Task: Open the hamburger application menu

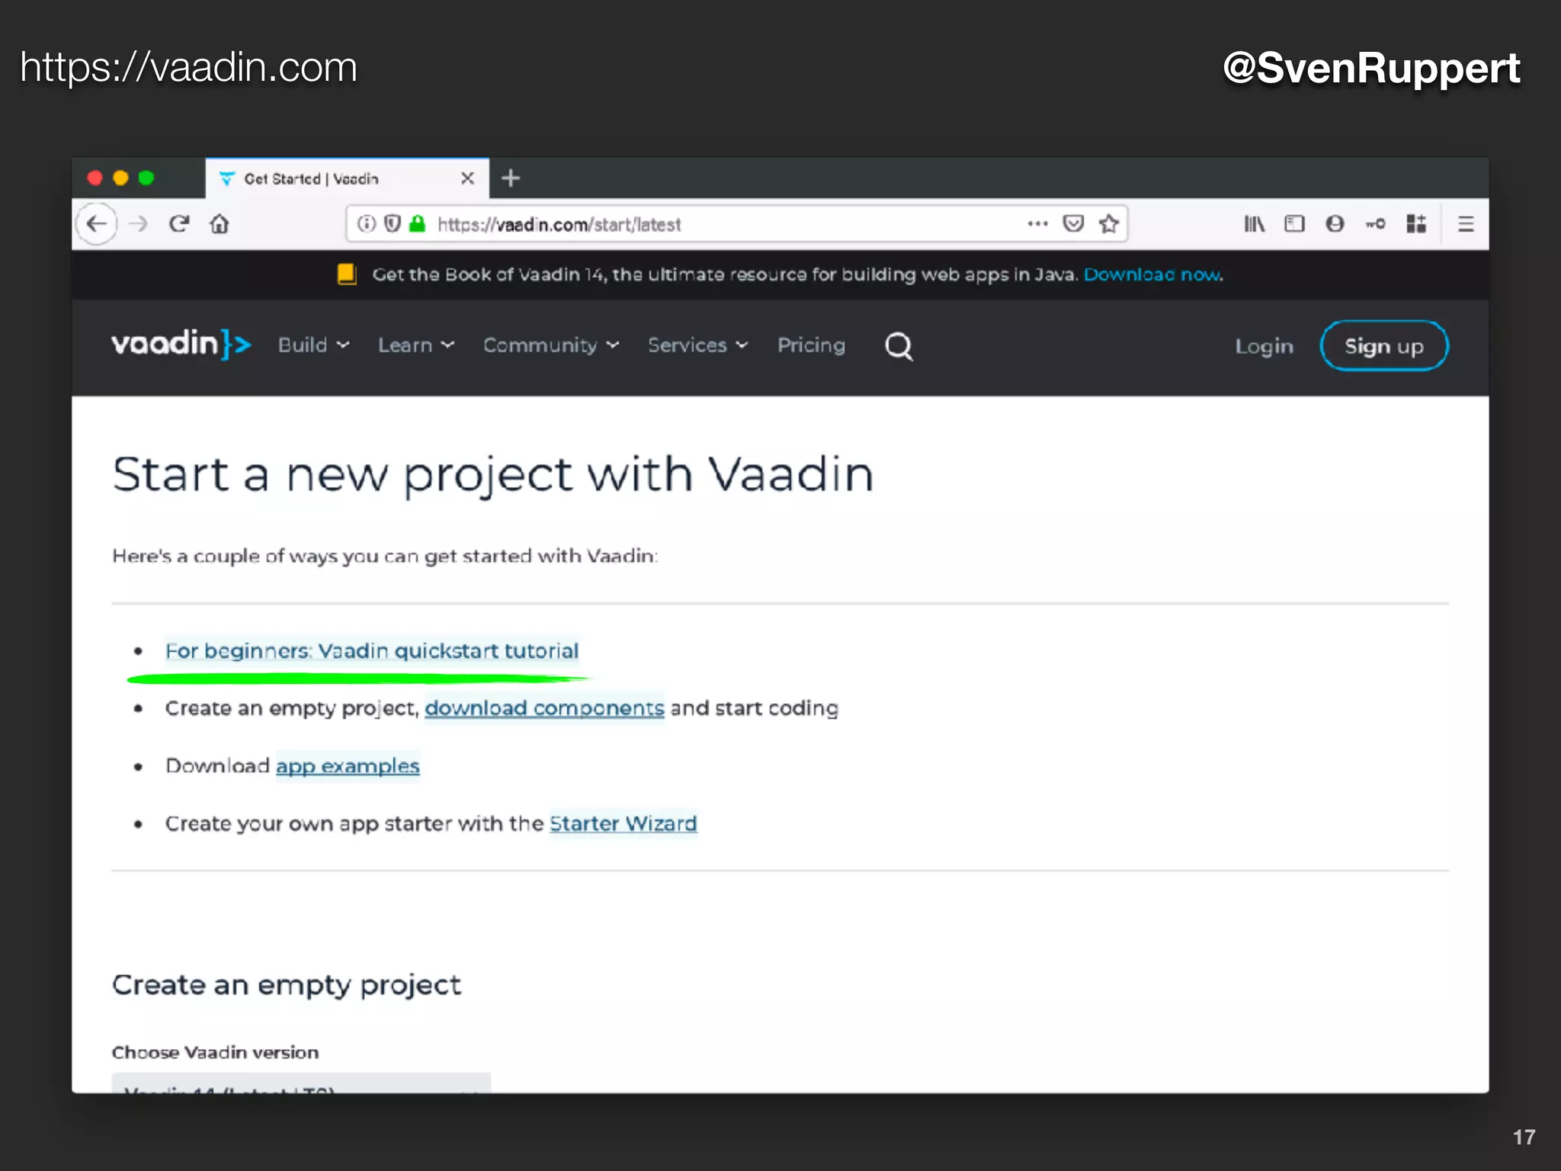Action: [x=1465, y=223]
